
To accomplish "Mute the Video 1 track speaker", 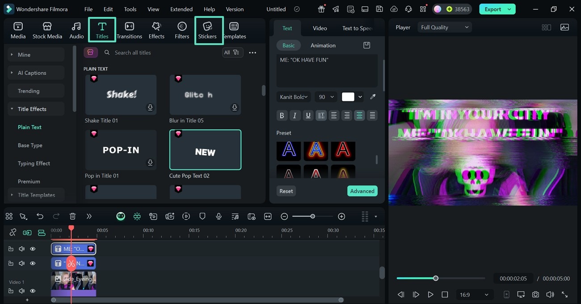I will (21, 291).
